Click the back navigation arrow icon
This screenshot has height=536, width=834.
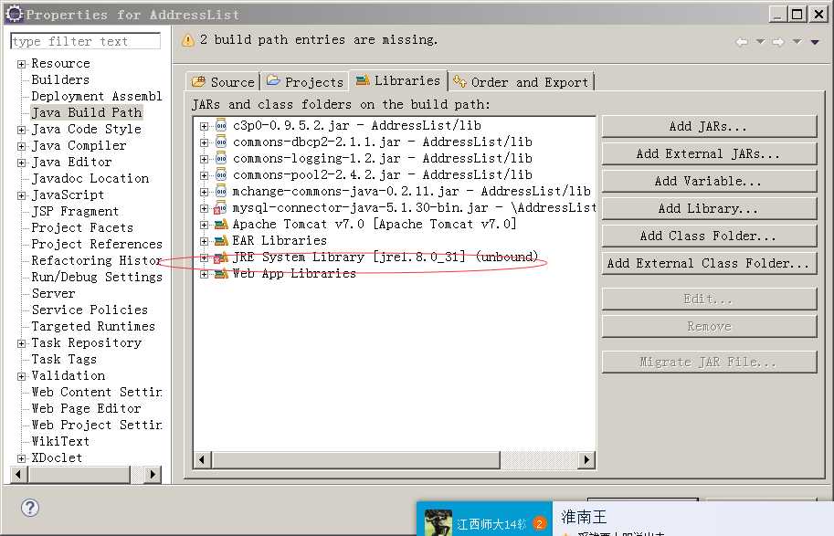(742, 41)
